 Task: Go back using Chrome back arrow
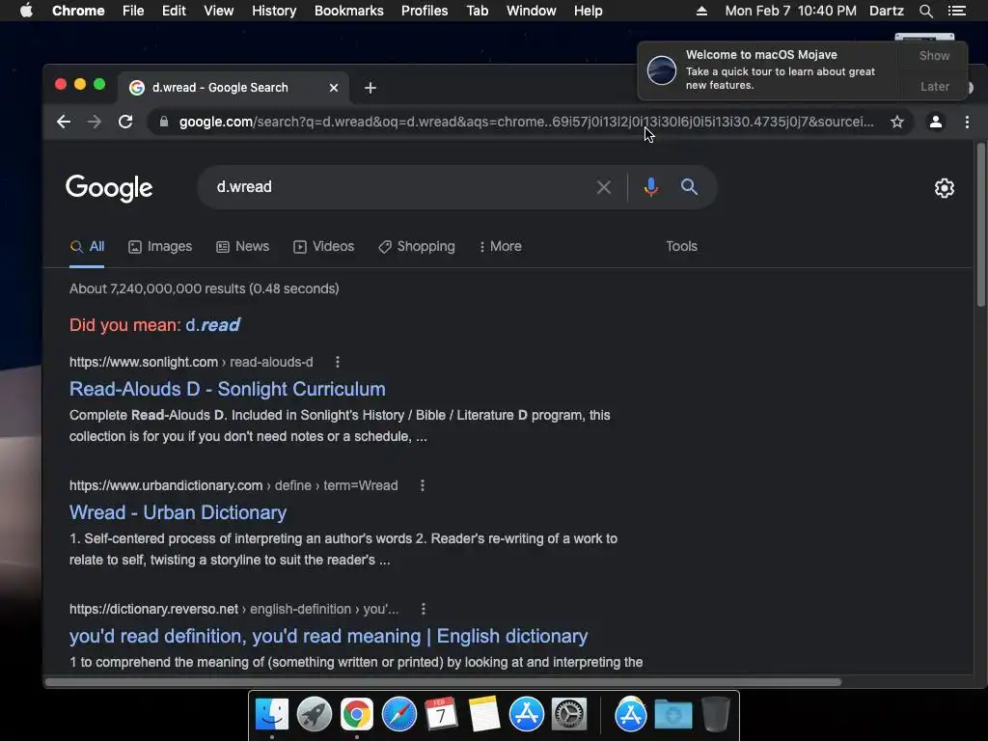click(x=64, y=122)
